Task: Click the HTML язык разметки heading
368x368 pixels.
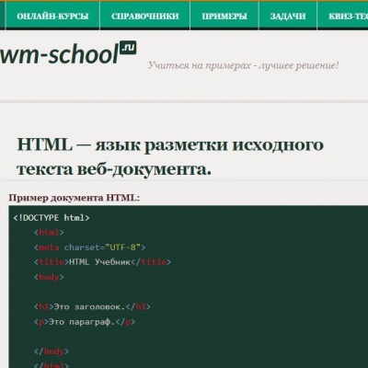Action: point(170,156)
